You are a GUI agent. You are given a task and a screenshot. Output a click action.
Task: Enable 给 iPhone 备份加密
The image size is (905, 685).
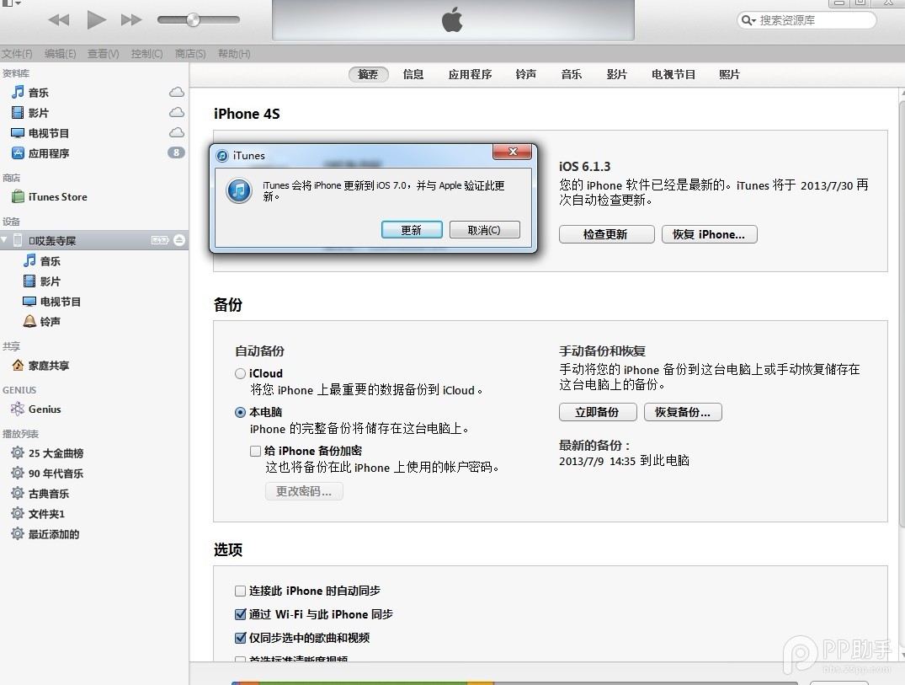(255, 451)
